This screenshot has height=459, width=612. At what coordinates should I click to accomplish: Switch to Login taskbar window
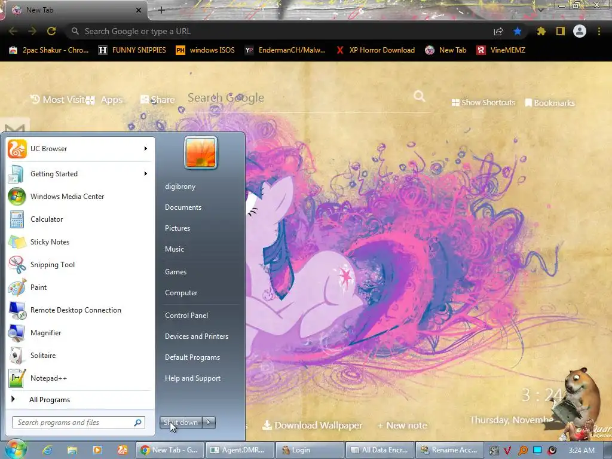(310, 450)
